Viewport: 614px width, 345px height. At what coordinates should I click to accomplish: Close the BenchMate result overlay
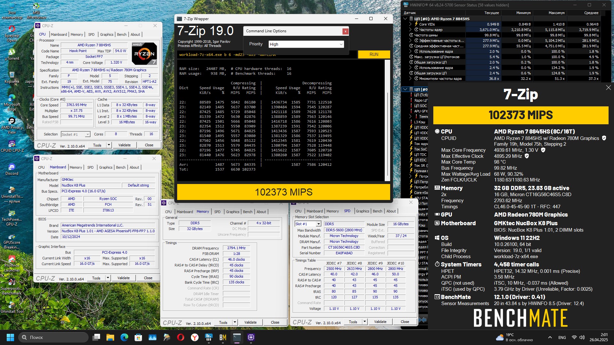(608, 88)
